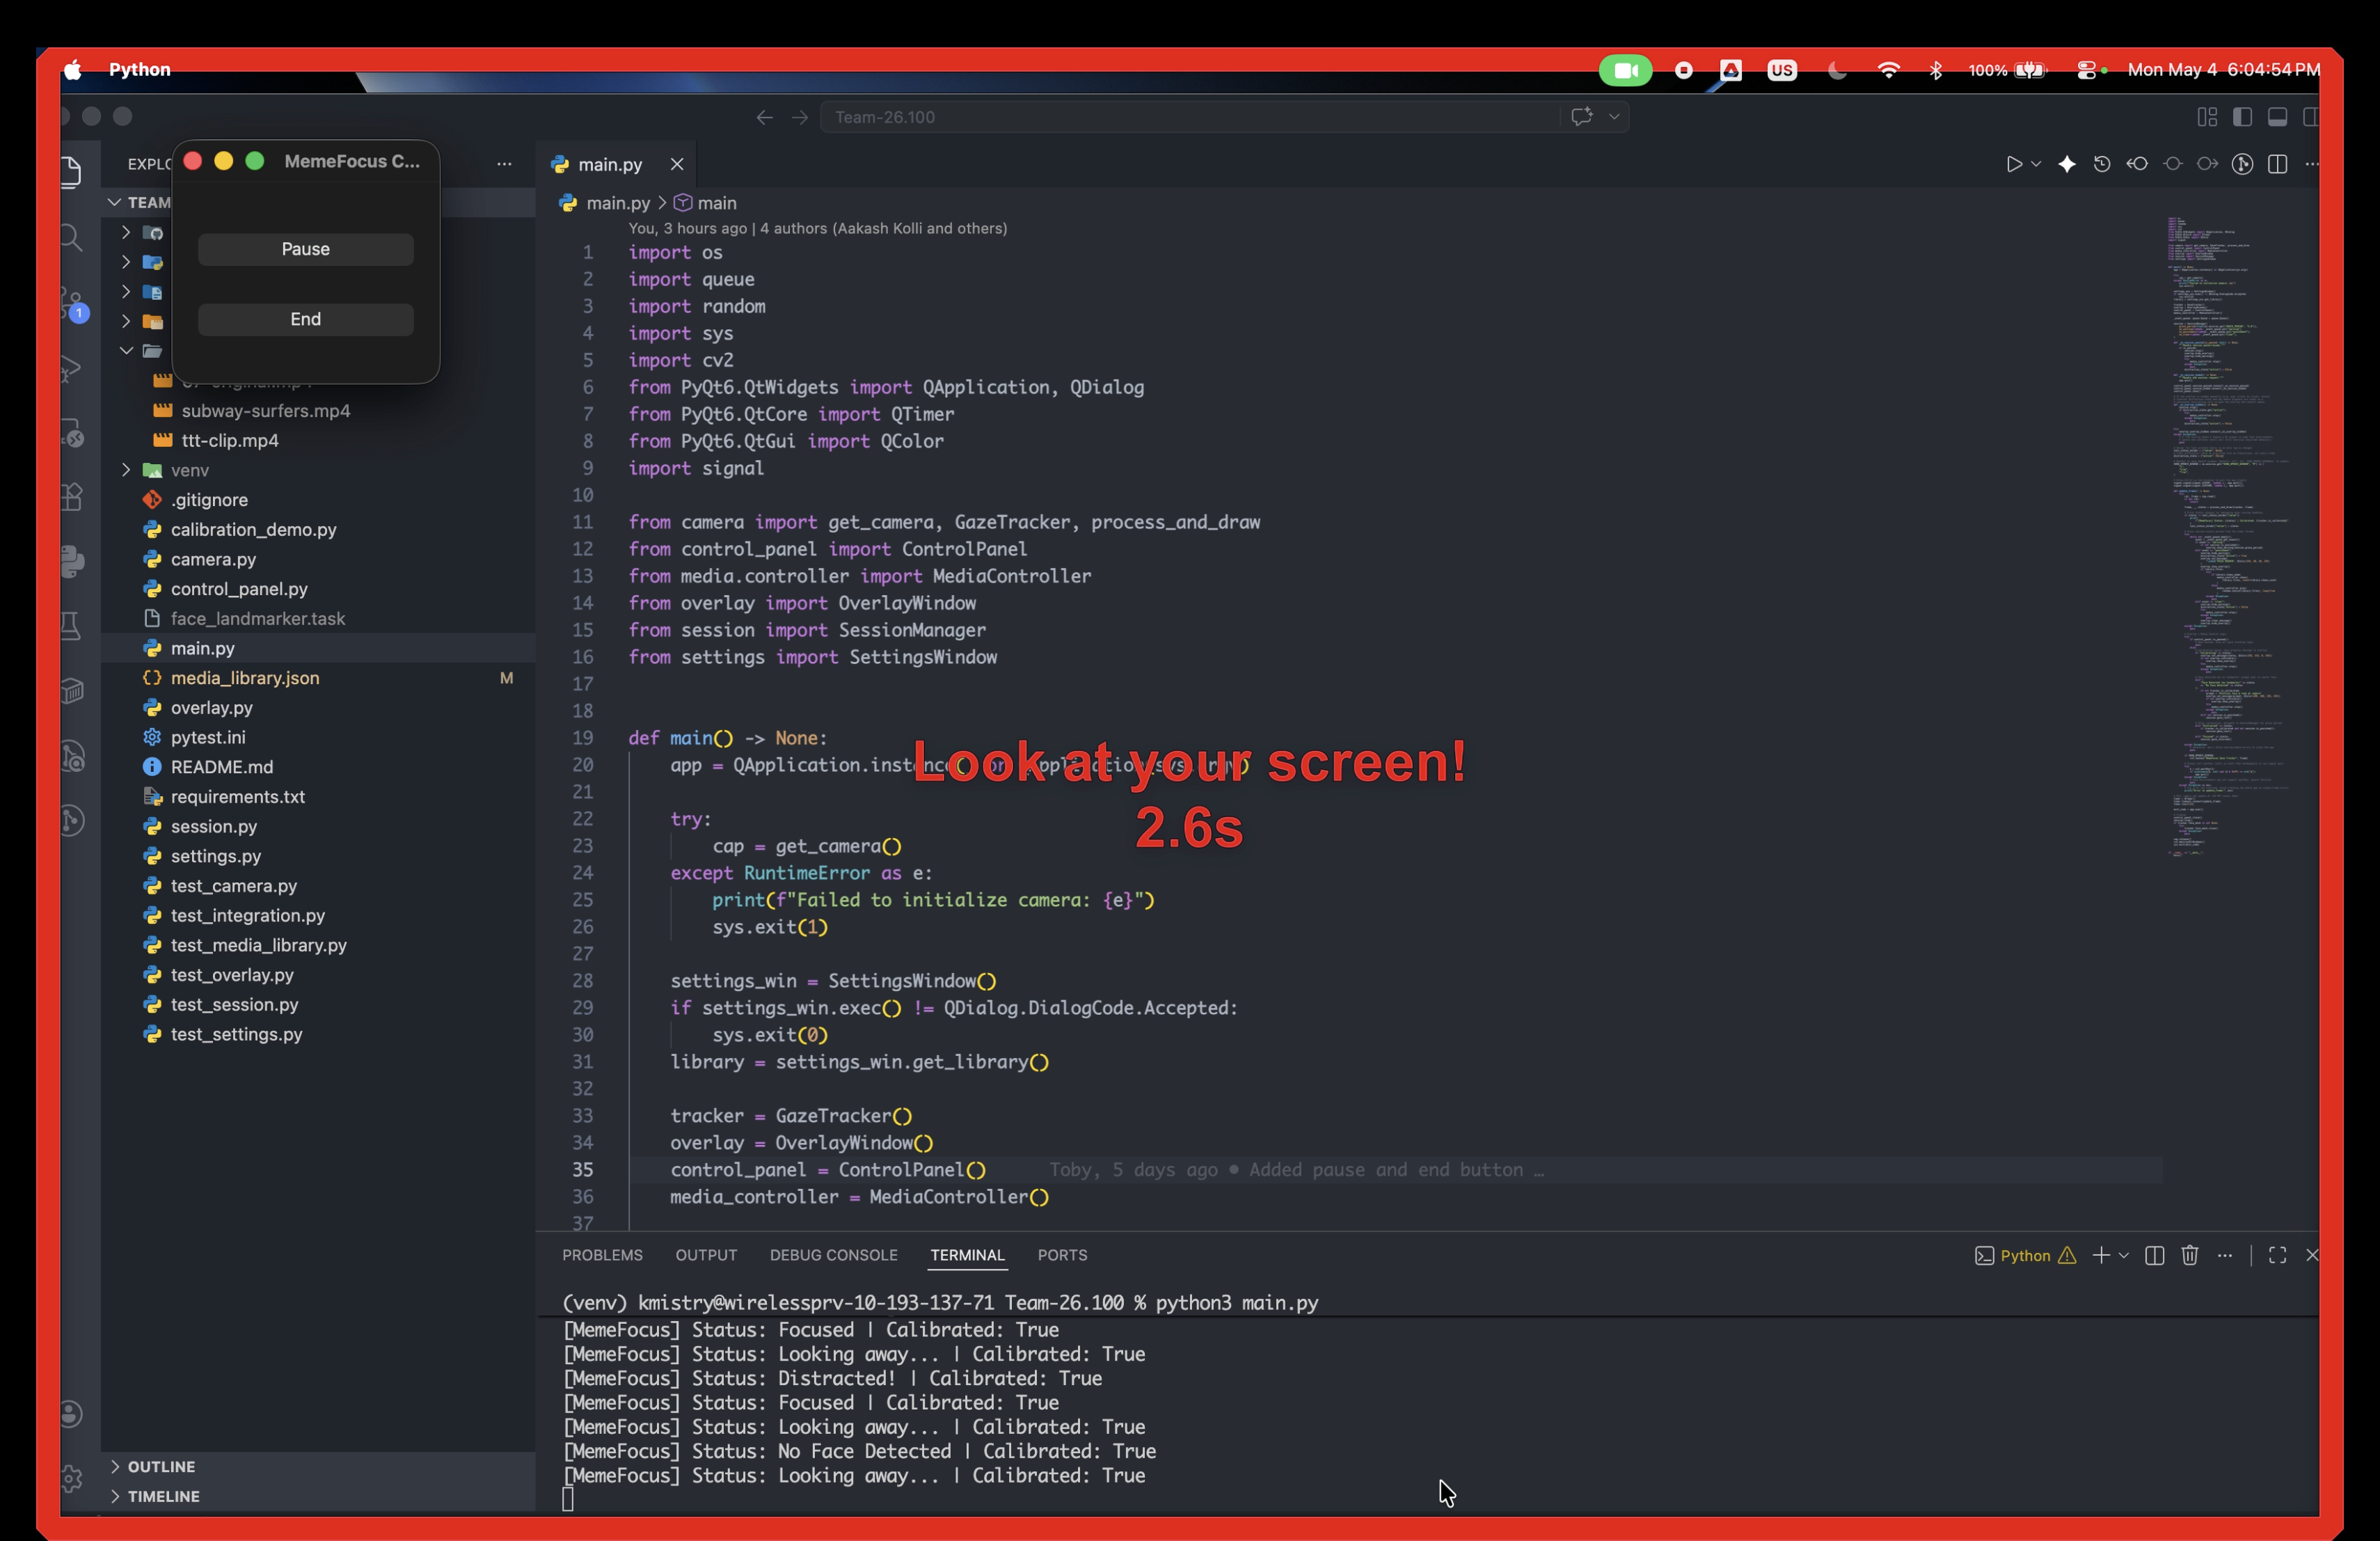Open Source Control view with badge
This screenshot has width=2380, height=1541.
pos(73,304)
